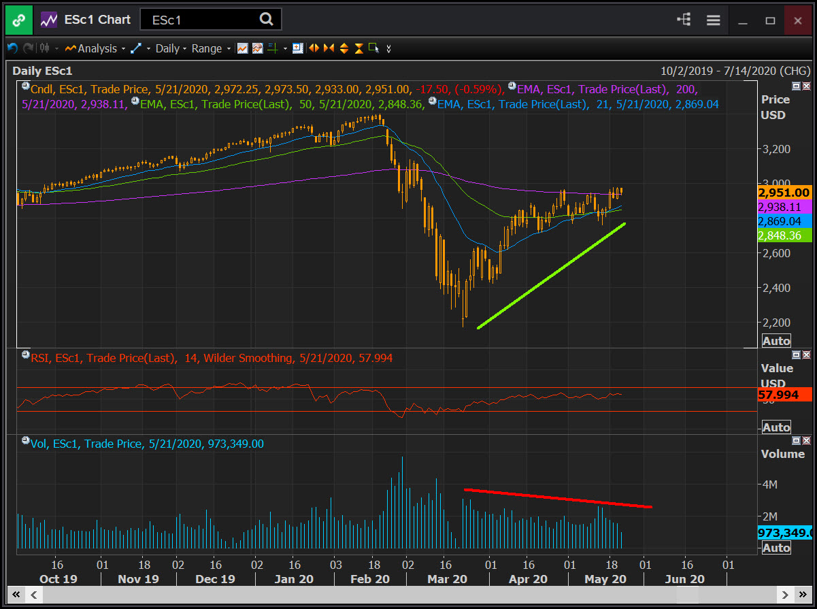Close the RSI pane

pos(806,355)
